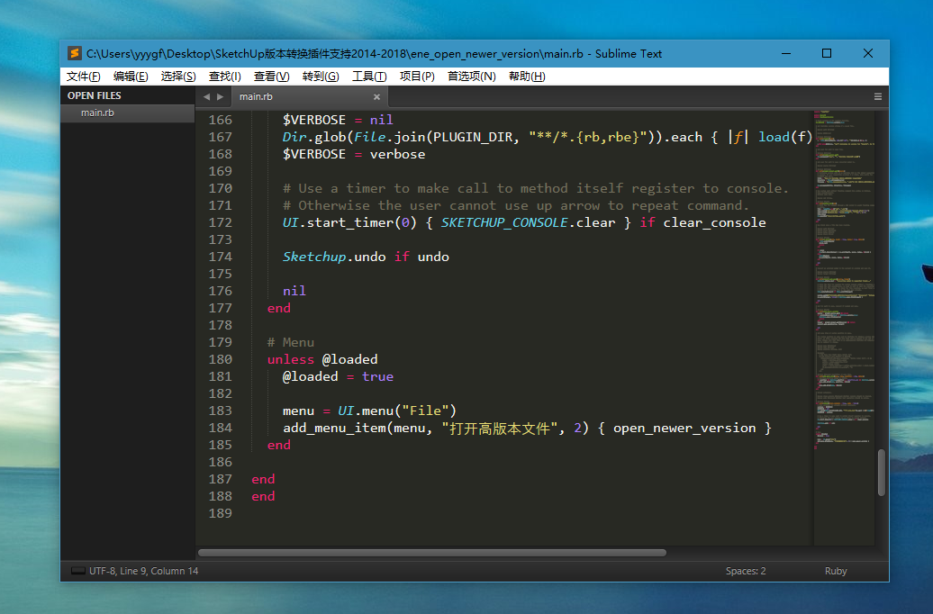933x614 pixels.
Task: Close the main.rb tab
Action: (376, 96)
